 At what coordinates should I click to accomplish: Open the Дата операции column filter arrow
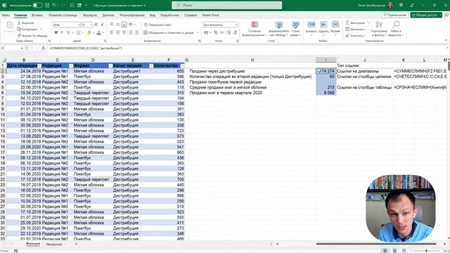39,65
